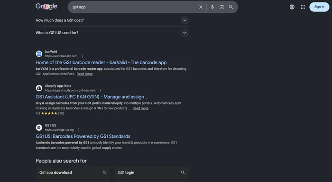Click the 'What is GS1 US used for?' question text
The width and height of the screenshot is (332, 182).
click(x=57, y=33)
